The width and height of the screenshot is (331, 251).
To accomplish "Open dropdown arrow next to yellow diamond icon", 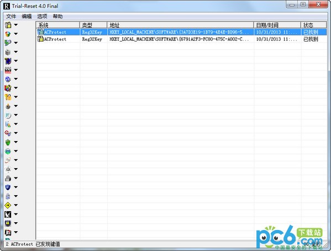I will (x=16, y=205).
